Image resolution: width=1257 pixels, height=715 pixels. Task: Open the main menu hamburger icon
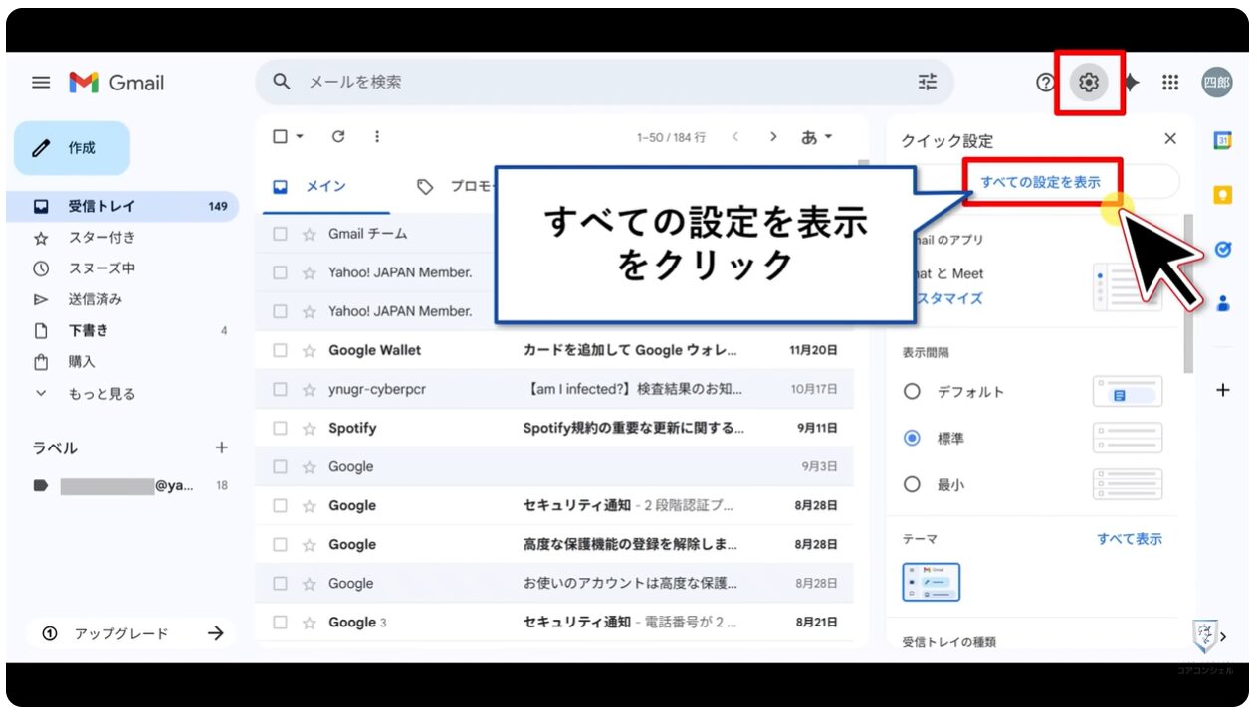(x=41, y=83)
